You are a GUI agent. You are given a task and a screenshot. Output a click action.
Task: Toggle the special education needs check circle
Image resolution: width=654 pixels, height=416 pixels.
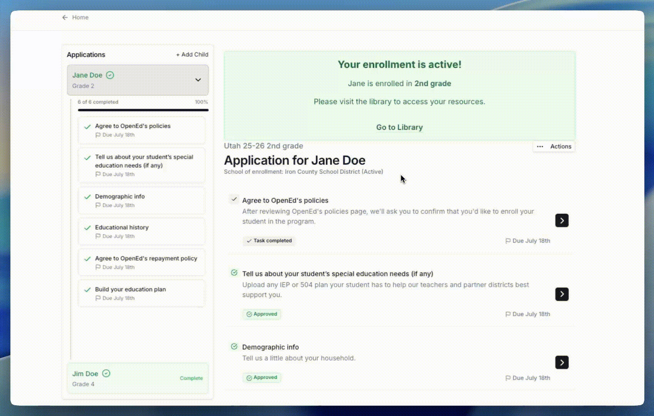(234, 273)
